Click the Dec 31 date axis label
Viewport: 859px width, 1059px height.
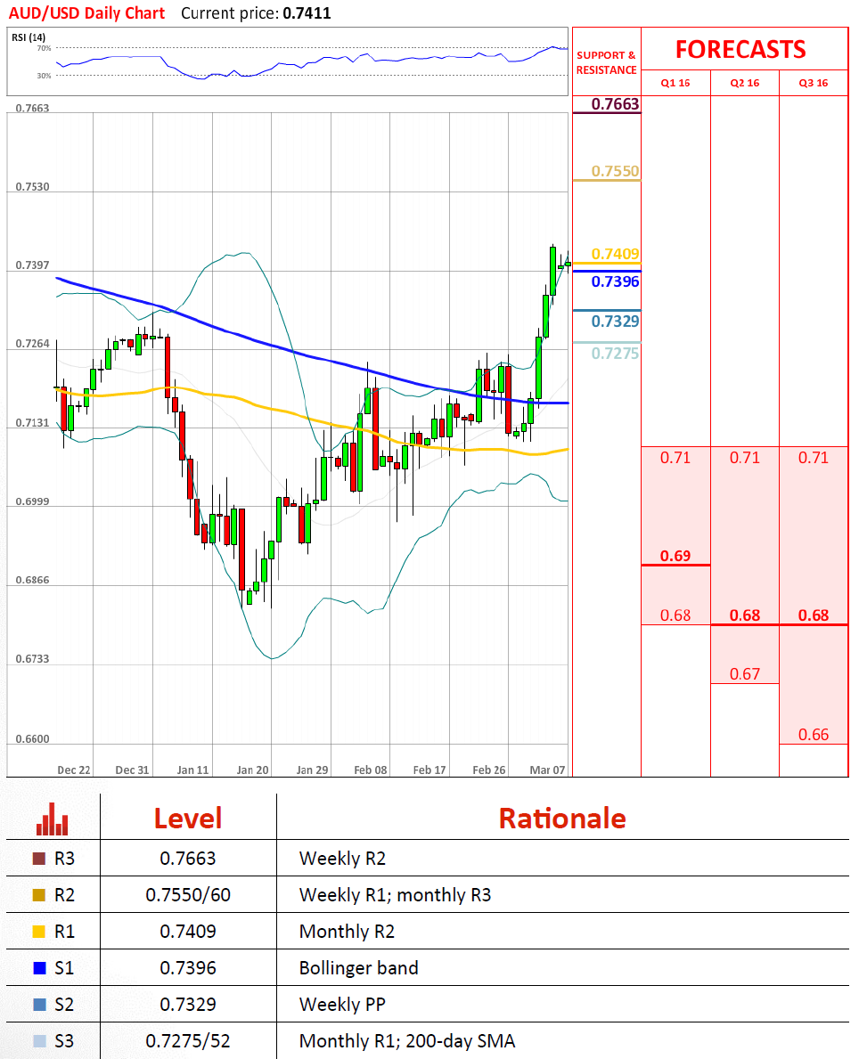(x=132, y=770)
